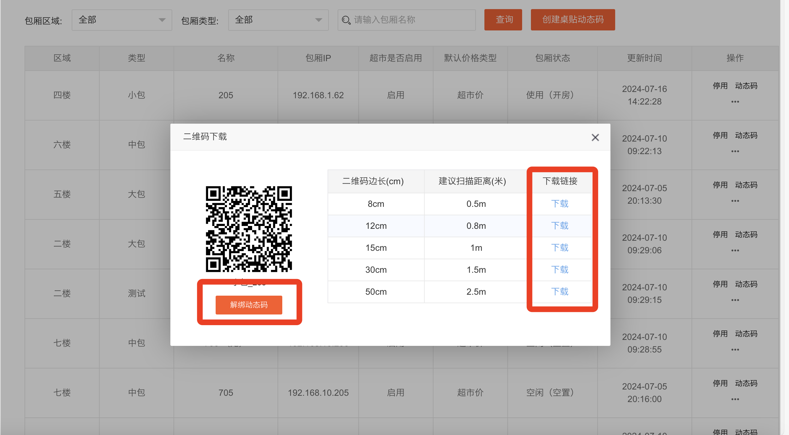The image size is (789, 435).
Task: Click 动态码 for room 205 row
Action: coord(746,86)
